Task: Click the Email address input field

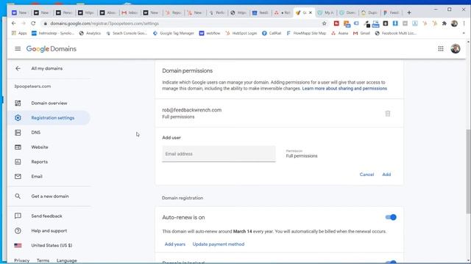Action: (x=219, y=153)
